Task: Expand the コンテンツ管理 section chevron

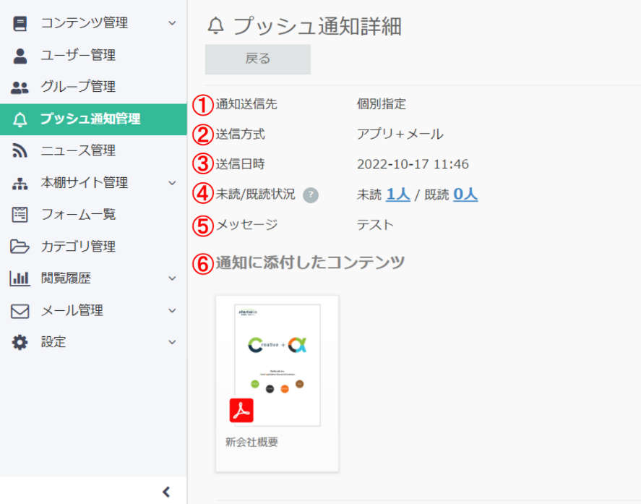Action: tap(172, 22)
